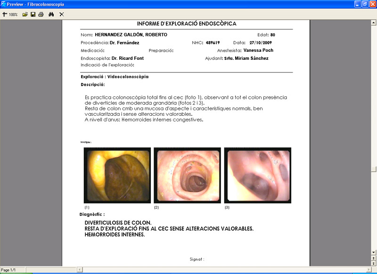Viewport: 377px width, 274px height.
Task: Print the endoscopy report with printer icon
Action: click(x=41, y=15)
